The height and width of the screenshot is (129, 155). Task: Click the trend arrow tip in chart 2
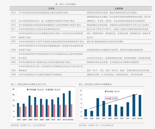[137, 94]
